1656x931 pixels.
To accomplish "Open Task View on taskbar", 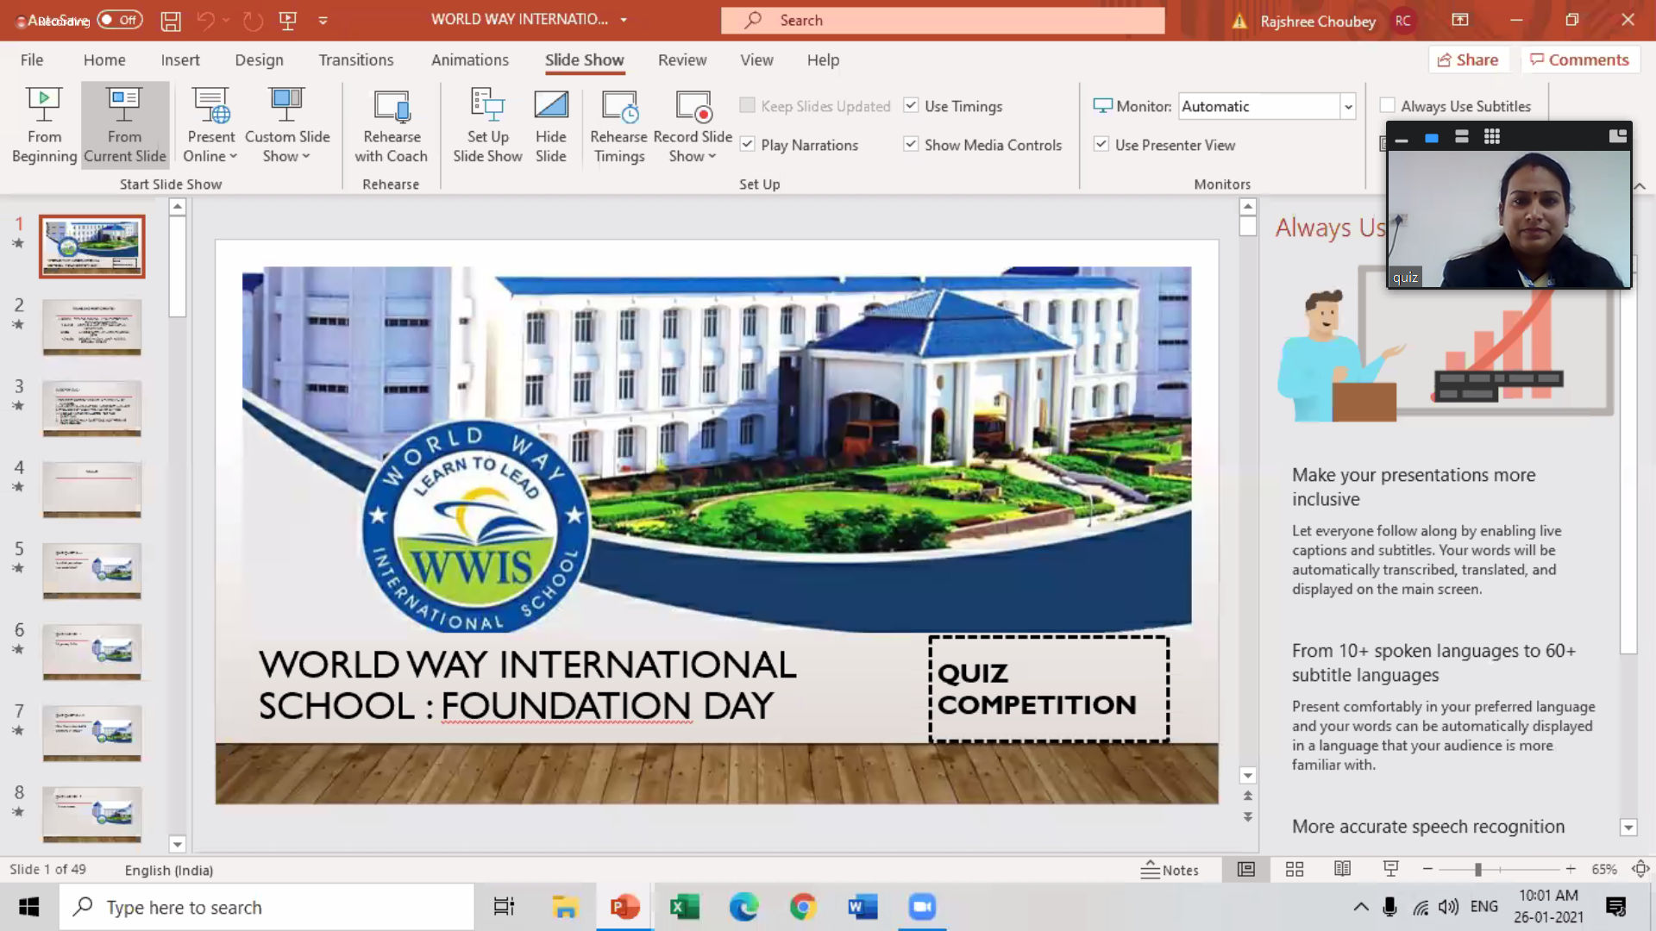I will 504,907.
